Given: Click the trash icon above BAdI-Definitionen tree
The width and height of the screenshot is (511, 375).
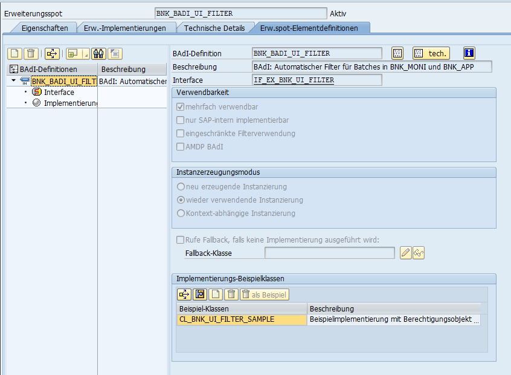Looking at the screenshot, I should (31, 53).
